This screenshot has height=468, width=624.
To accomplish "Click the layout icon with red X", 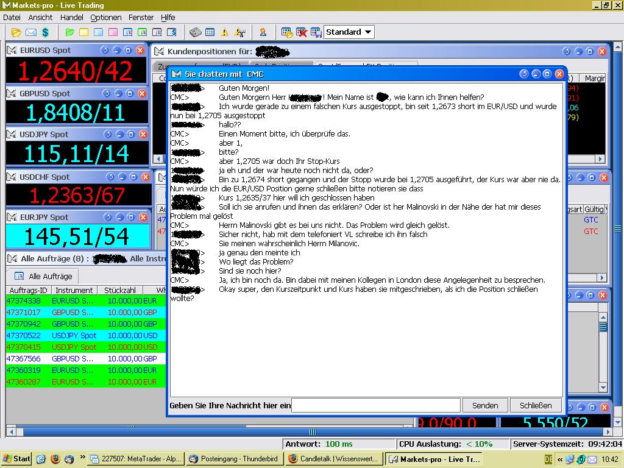I will (302, 32).
